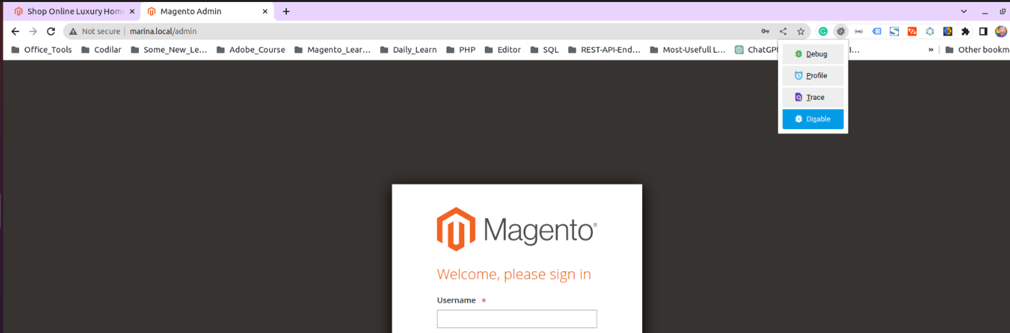Focus the Username input field

[x=517, y=319]
